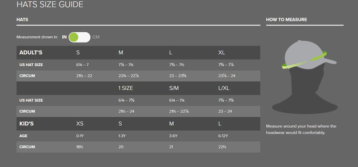The width and height of the screenshot is (358, 167).
Task: Click the ADULT'S table header
Action: pyautogui.click(x=31, y=52)
